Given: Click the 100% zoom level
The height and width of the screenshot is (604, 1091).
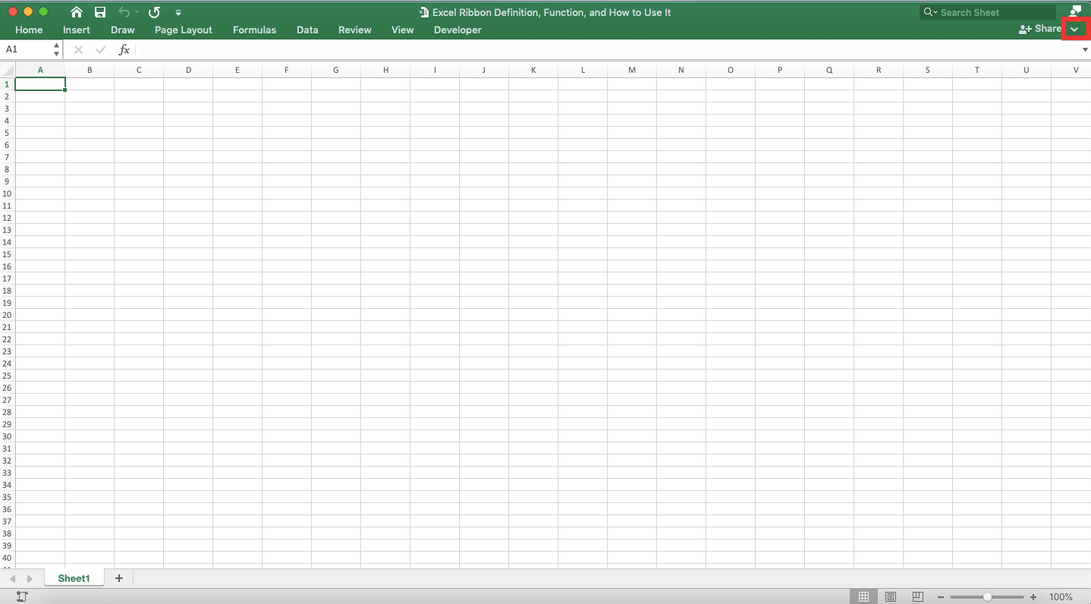Looking at the screenshot, I should pyautogui.click(x=1061, y=597).
